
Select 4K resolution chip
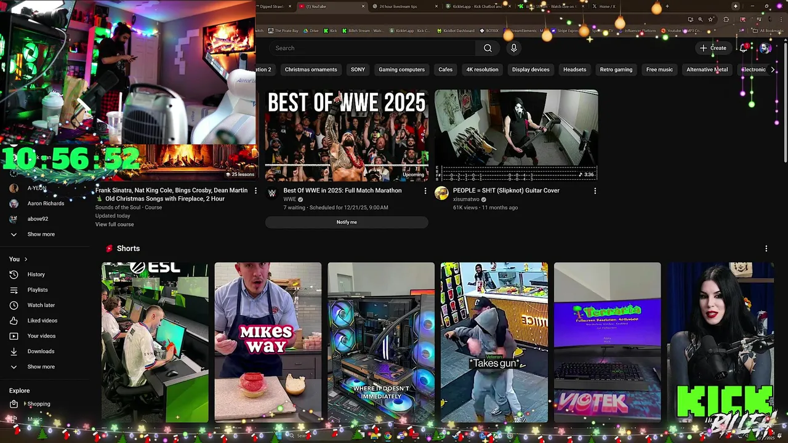pos(482,70)
